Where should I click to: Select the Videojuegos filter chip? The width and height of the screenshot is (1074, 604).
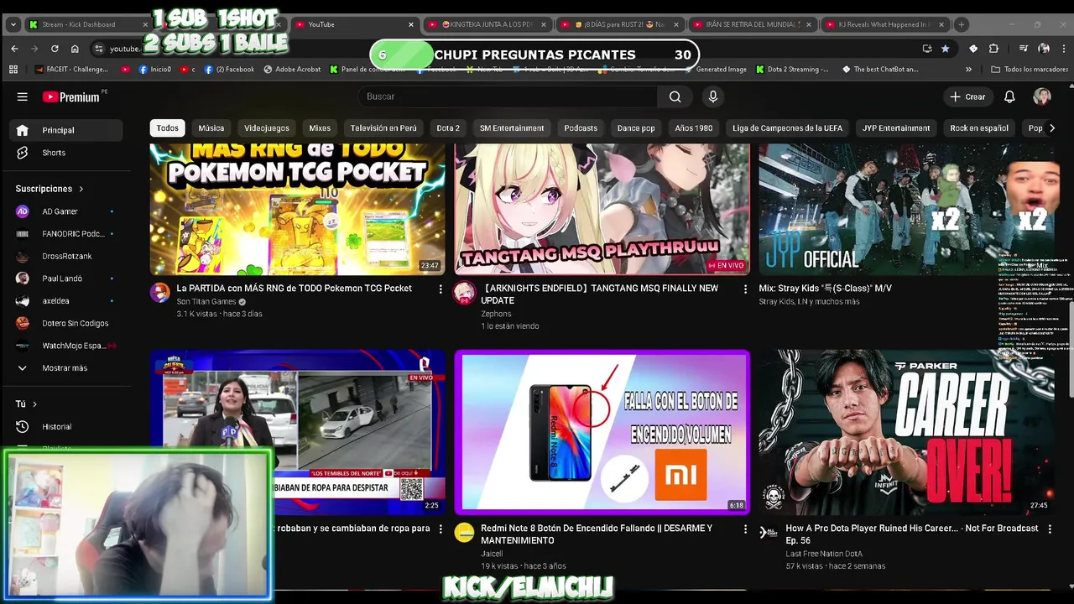tap(267, 128)
